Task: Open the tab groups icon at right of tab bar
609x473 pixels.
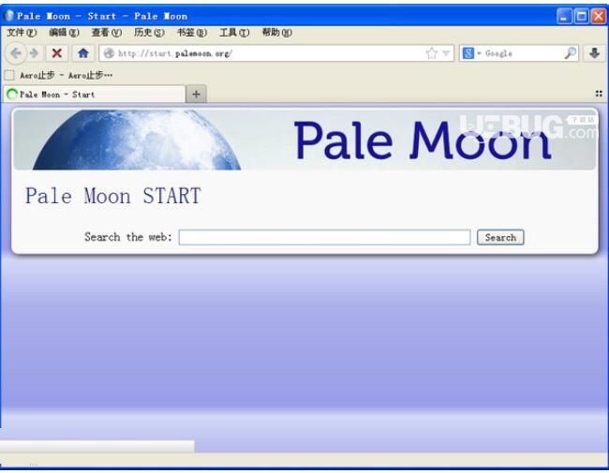Action: tap(599, 94)
